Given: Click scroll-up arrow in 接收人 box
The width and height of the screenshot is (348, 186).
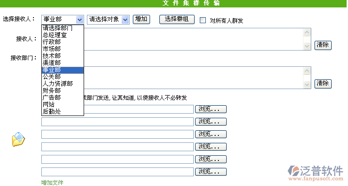Looking at the screenshot, I should coord(307,32).
